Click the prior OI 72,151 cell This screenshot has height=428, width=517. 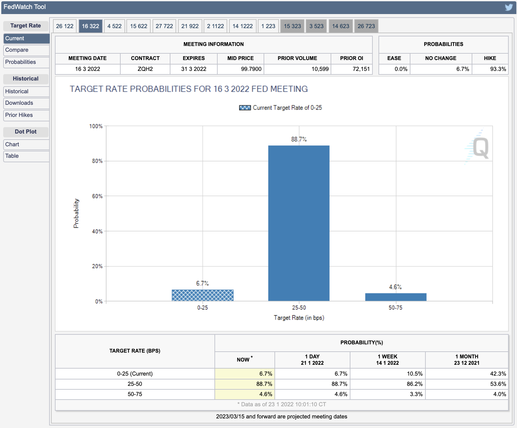352,69
